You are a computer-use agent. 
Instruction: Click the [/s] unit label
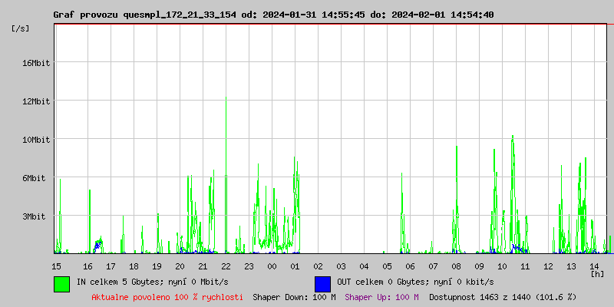pos(21,28)
